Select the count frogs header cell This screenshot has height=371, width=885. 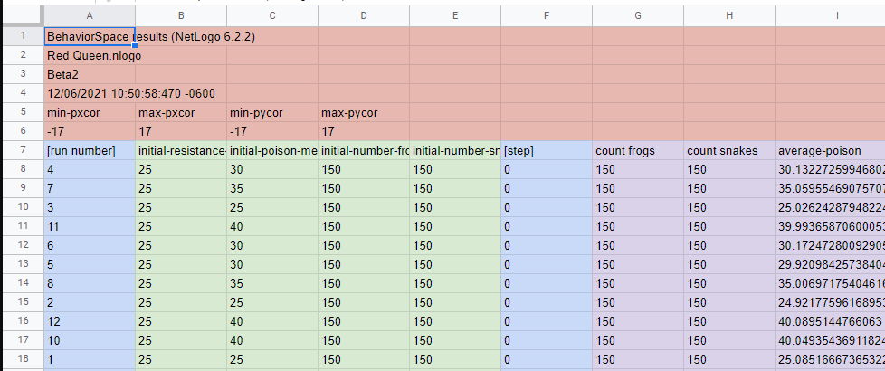pyautogui.click(x=637, y=150)
